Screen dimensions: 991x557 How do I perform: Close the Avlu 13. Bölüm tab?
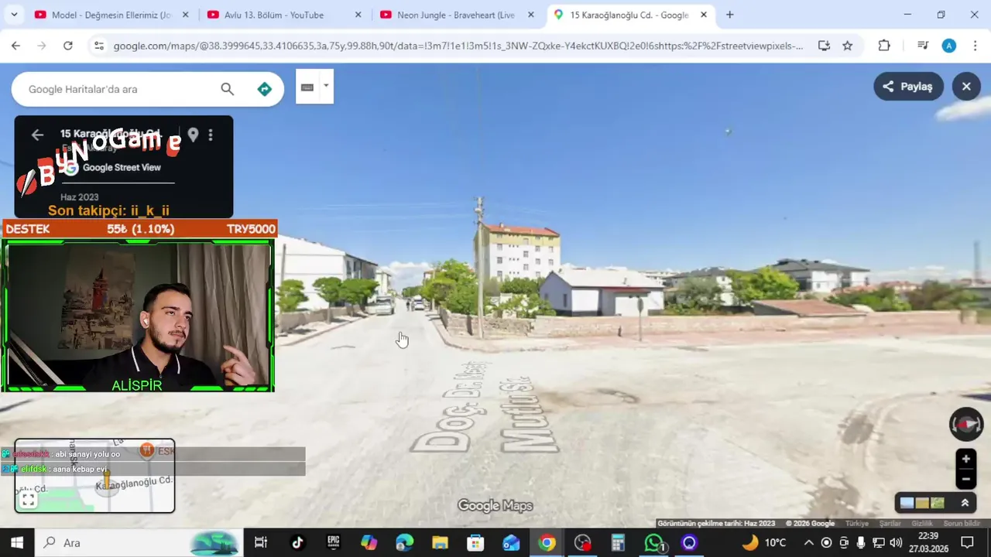(x=358, y=15)
